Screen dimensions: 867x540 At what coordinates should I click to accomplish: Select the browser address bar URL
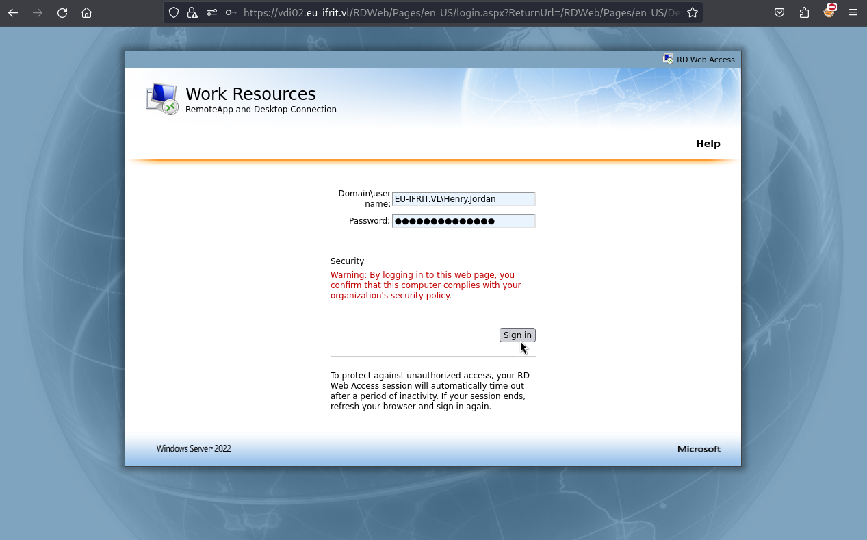click(x=462, y=12)
